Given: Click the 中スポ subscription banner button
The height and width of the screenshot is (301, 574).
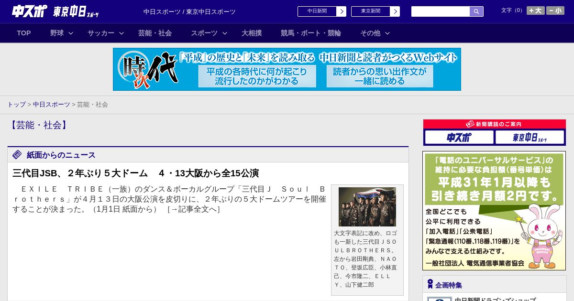Looking at the screenshot, I should coord(459,138).
